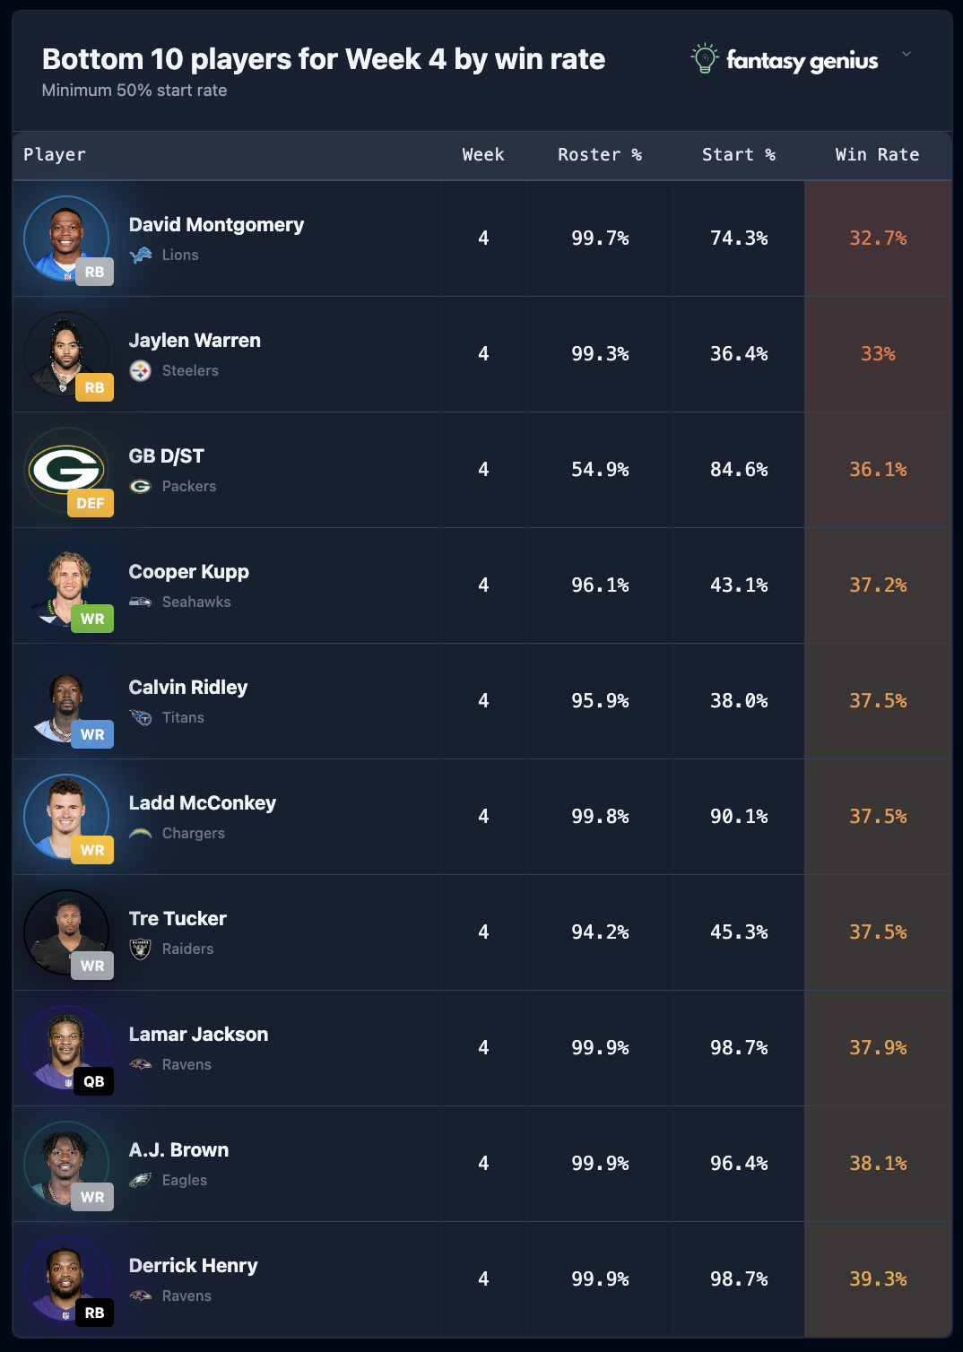This screenshot has height=1352, width=963.
Task: Click the Lions team logo icon
Action: (141, 256)
